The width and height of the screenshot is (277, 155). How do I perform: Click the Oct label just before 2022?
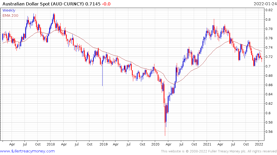(x=246, y=144)
